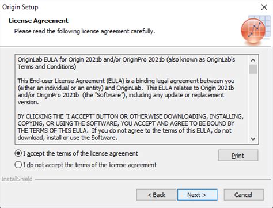Click the license scrollbar thumb
Viewport: 273px width, 208px height.
point(253,69)
